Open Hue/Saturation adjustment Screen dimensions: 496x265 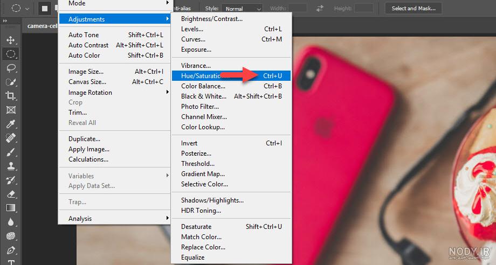(231, 76)
